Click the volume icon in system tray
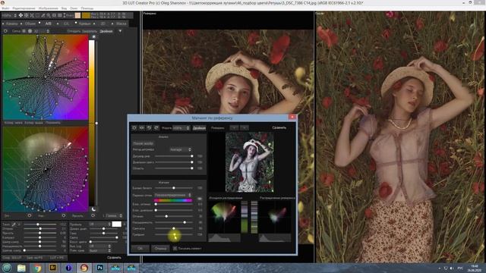The image size is (486, 273). click(452, 268)
